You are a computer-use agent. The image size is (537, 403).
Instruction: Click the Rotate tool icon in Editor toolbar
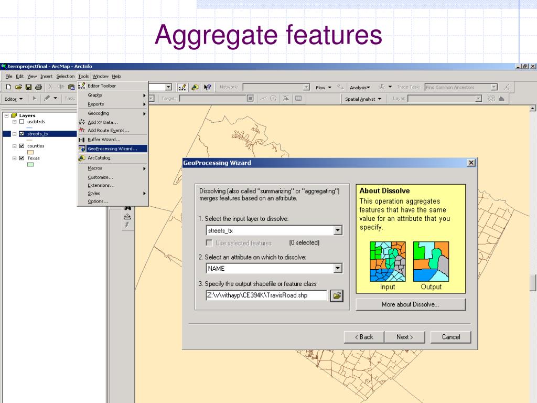[273, 99]
